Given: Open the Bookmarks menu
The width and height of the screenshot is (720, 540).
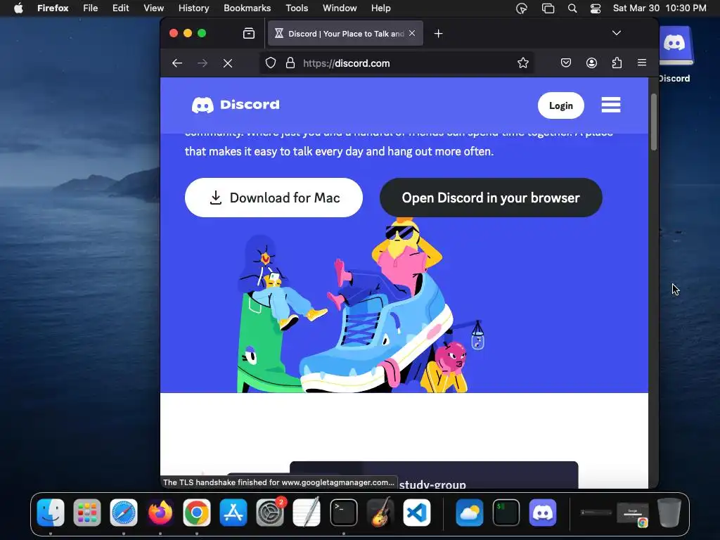Looking at the screenshot, I should pos(247,8).
